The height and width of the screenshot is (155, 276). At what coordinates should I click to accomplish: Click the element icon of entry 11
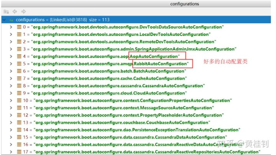click(x=19, y=108)
